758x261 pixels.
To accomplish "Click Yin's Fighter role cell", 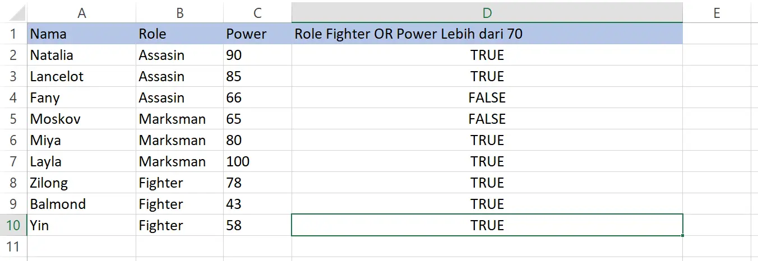I will [179, 225].
